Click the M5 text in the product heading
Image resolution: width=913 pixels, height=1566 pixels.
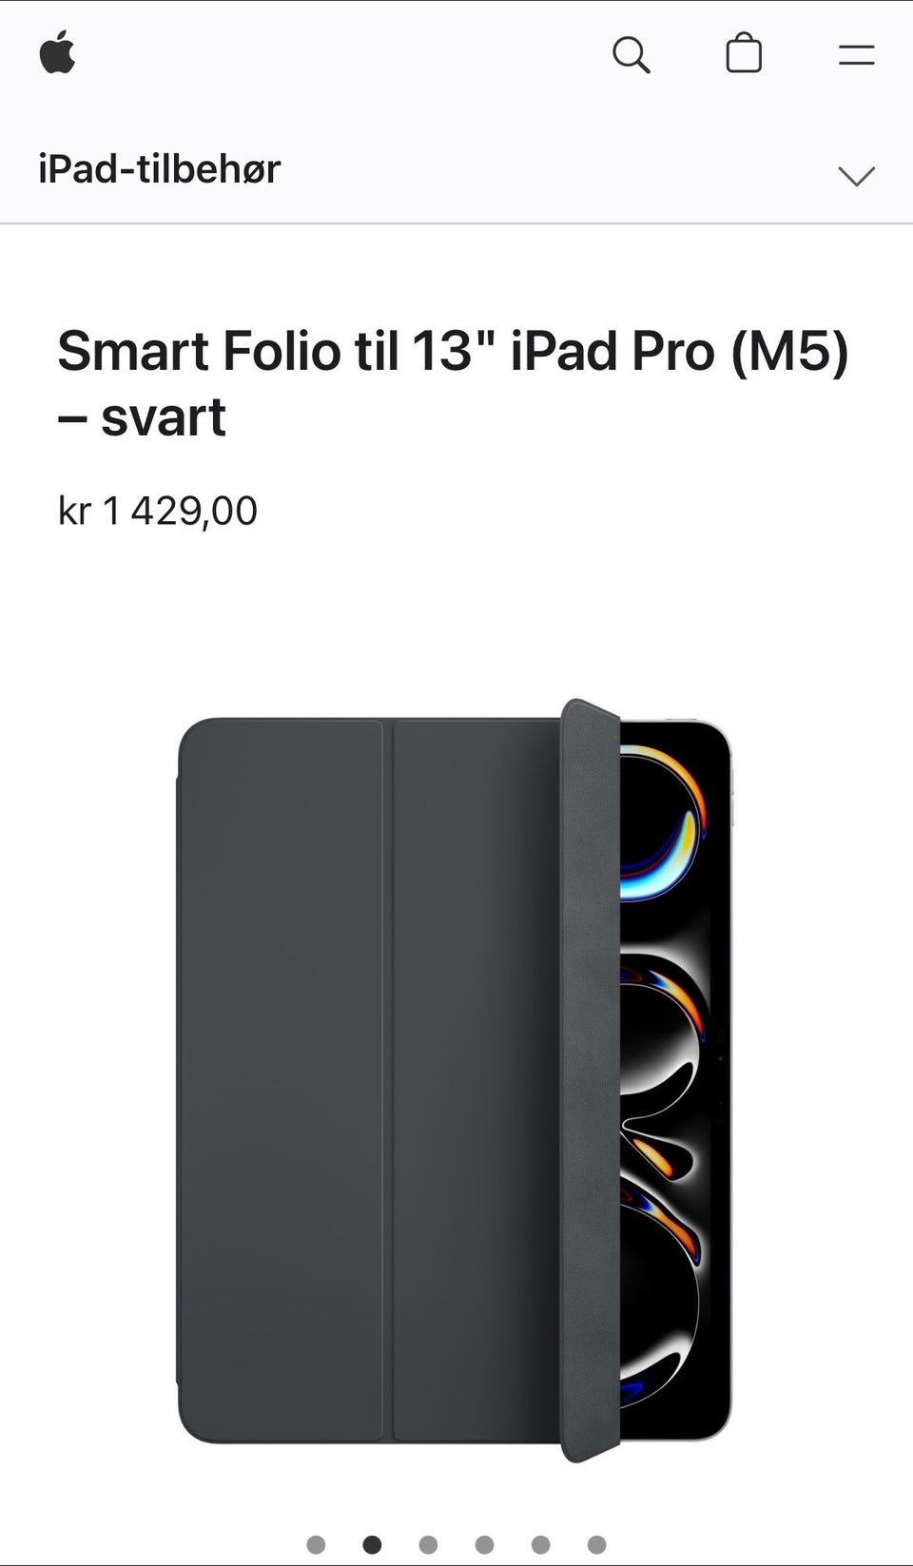(x=790, y=351)
